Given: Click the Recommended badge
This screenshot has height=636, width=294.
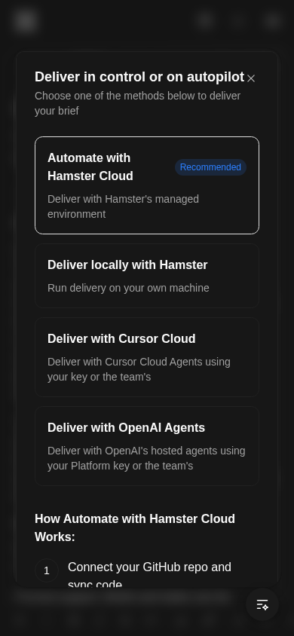Looking at the screenshot, I should click(x=210, y=167).
